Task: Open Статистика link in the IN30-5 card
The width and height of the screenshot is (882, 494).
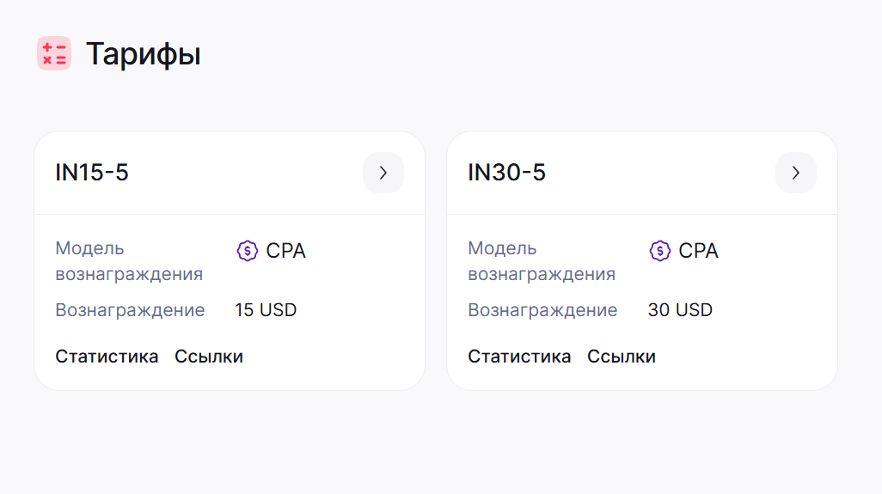Action: click(x=519, y=357)
